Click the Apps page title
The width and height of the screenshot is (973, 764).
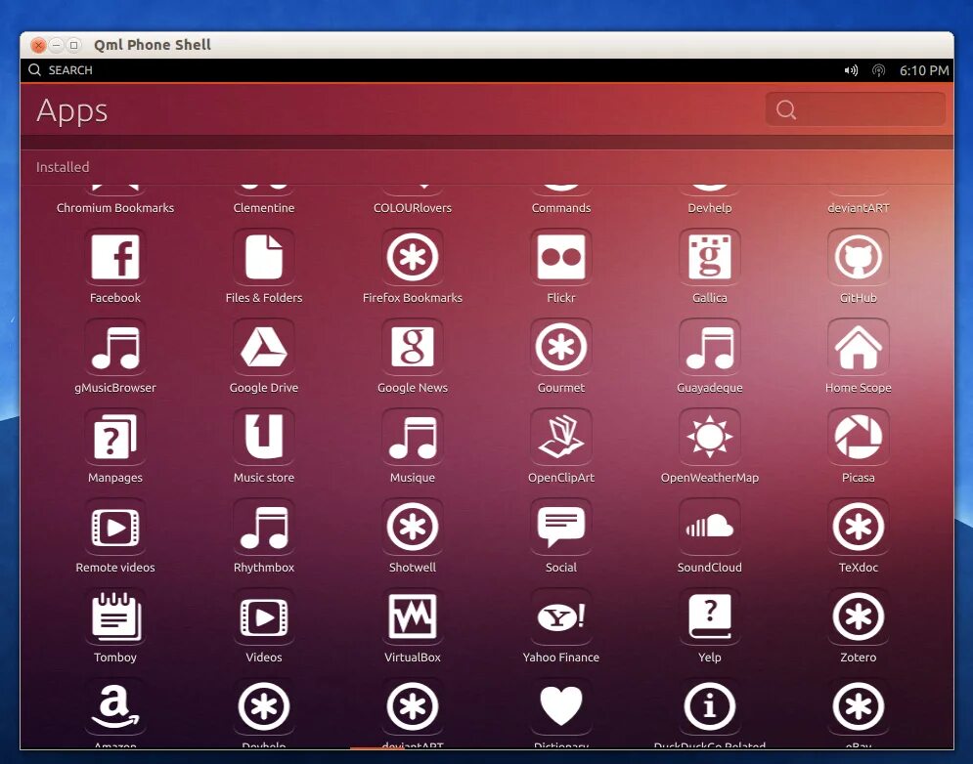(72, 111)
